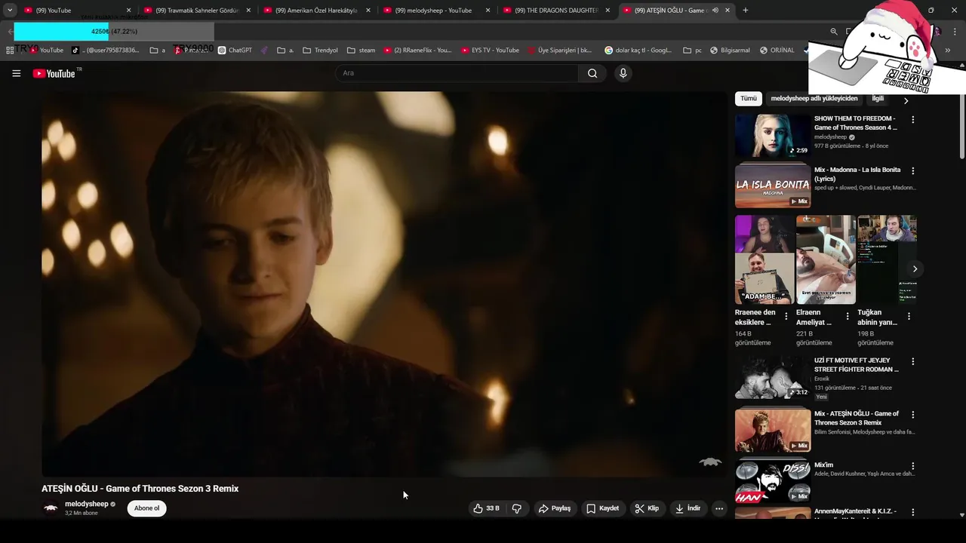
Task: Open the dolar kaç tl Google bookmark
Action: pyautogui.click(x=638, y=51)
